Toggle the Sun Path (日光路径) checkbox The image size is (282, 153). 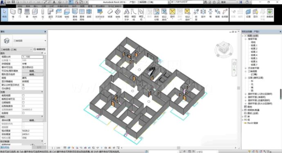pyautogui.click(x=23, y=88)
